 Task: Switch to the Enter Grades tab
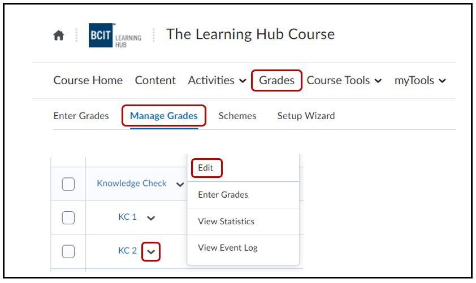81,116
